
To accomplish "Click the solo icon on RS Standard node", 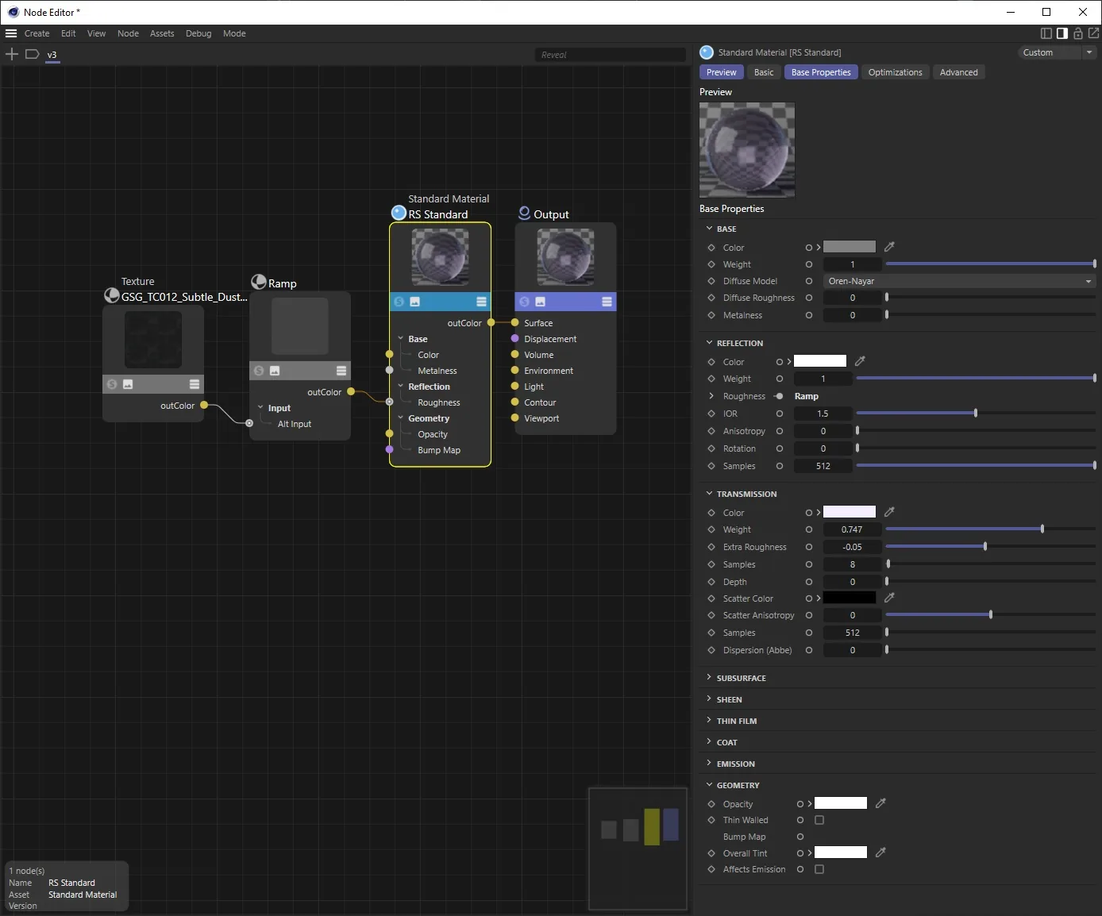I will (399, 302).
